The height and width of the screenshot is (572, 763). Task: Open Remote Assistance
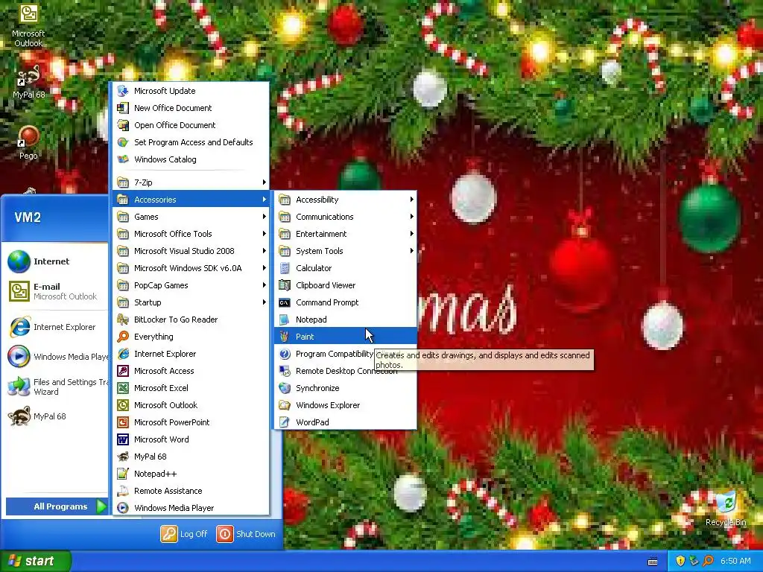coord(191,491)
